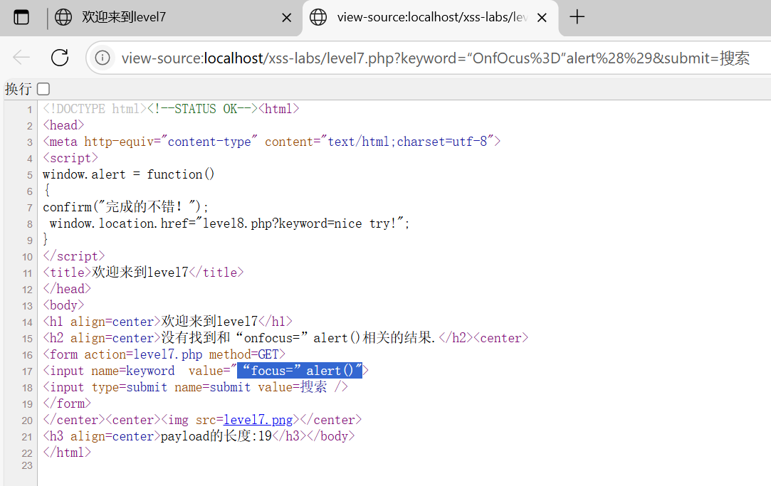Click line number 17 in the gutter
Screen dimensions: 771x486
point(27,371)
